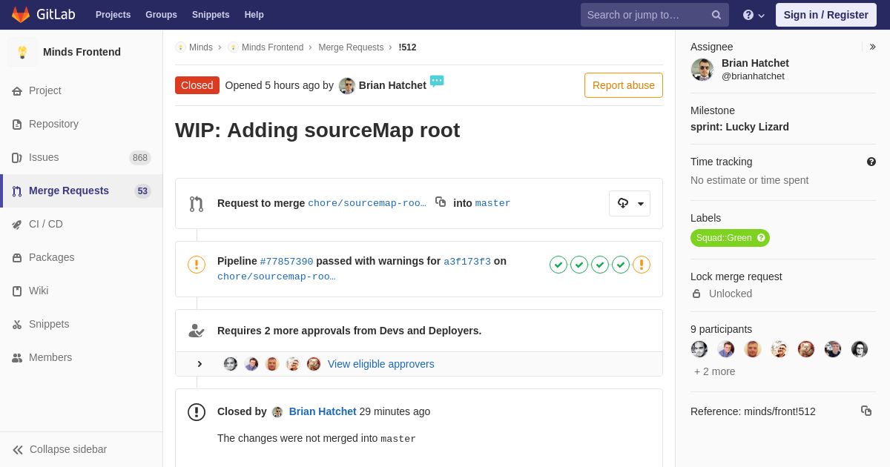
Task: Click View eligible approvers link
Action: [381, 364]
